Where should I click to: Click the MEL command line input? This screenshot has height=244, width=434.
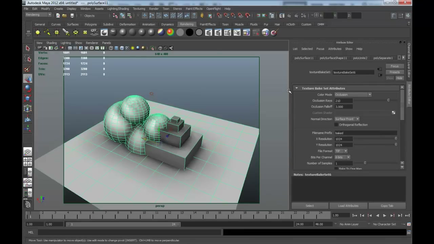[x=129, y=232]
